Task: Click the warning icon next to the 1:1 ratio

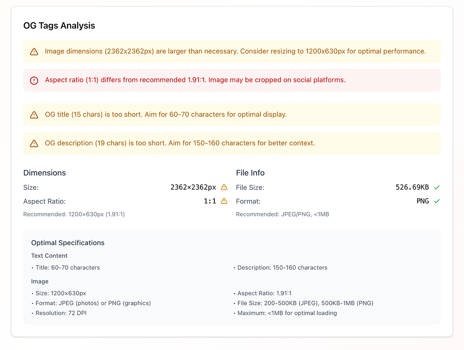Action: pos(224,201)
